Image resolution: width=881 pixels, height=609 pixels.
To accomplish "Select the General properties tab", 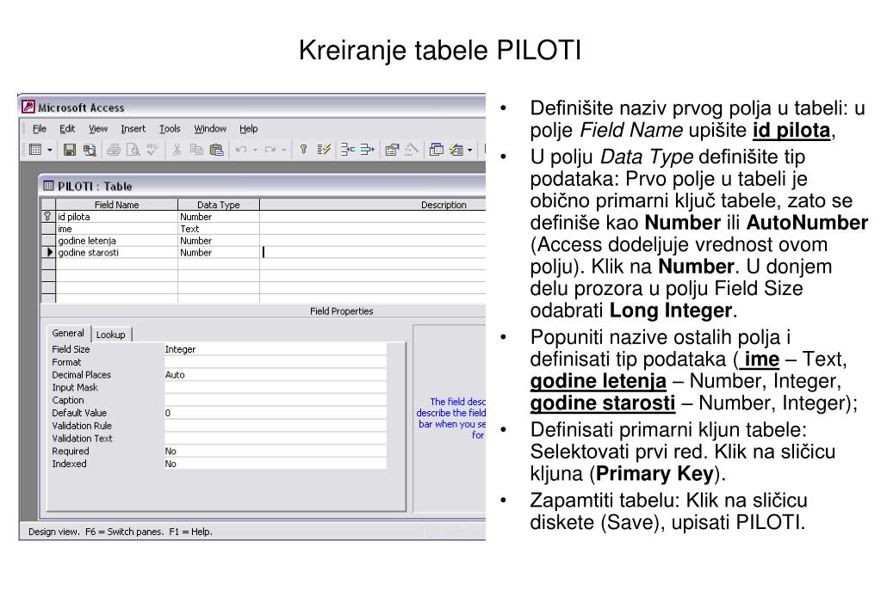I will (68, 334).
